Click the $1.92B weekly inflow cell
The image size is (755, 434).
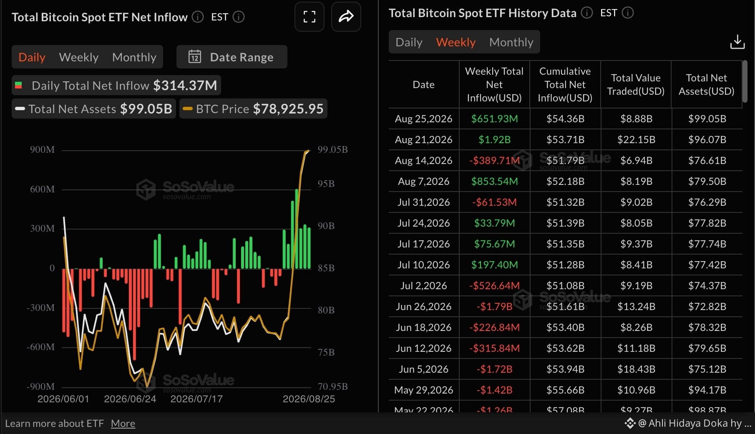click(x=494, y=139)
